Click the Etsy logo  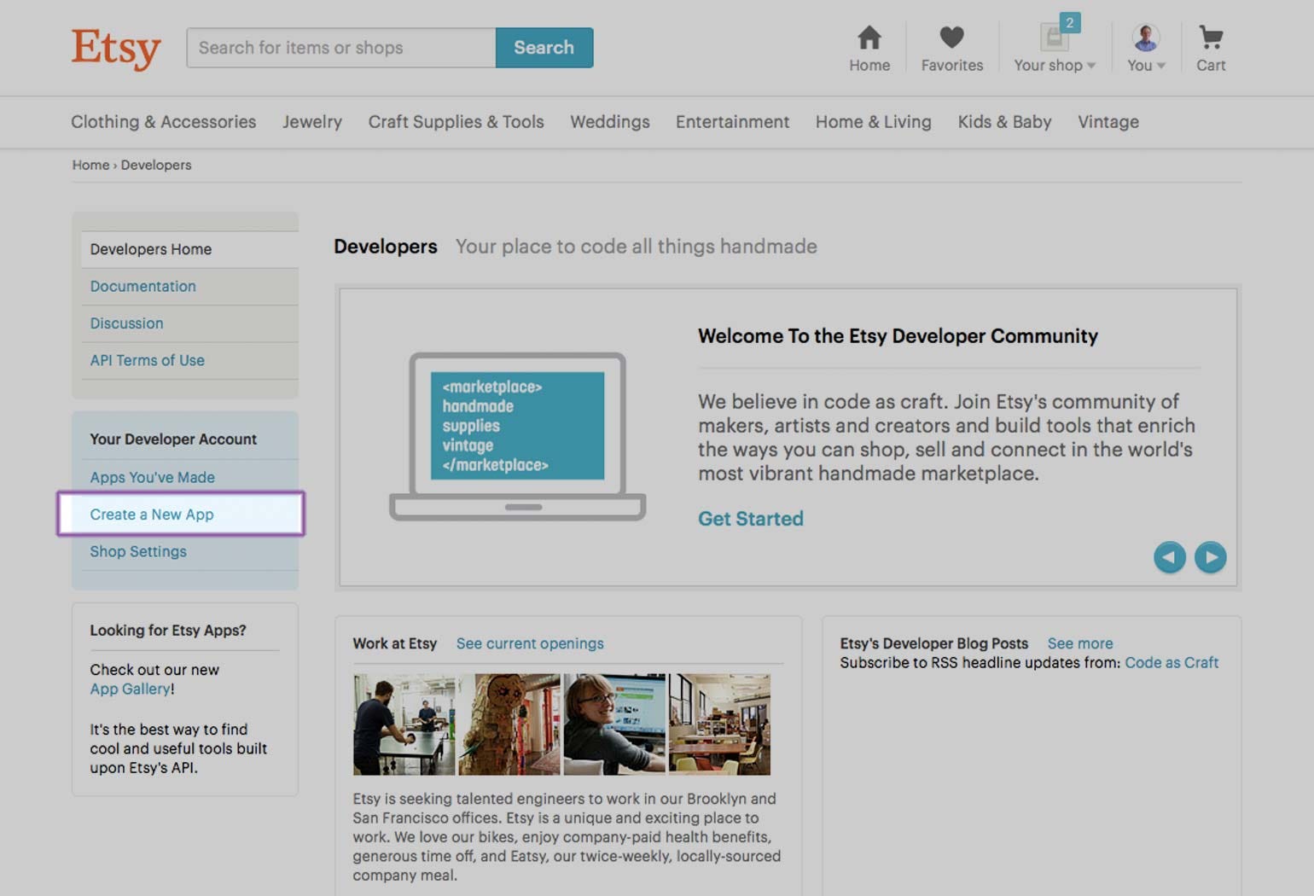[116, 49]
